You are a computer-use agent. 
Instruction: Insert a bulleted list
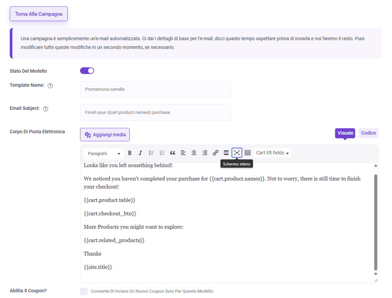(151, 153)
